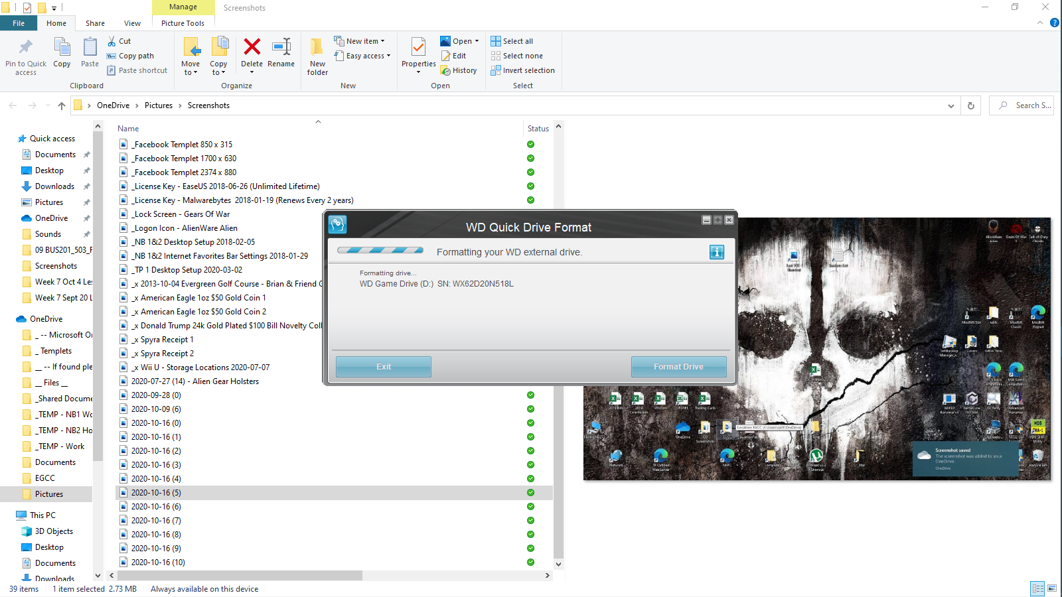Click the info icon in WD Quick Drive Format
This screenshot has height=597, width=1062.
[x=717, y=252]
